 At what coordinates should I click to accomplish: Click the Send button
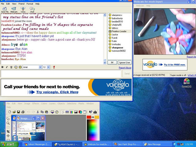pos(127,73)
